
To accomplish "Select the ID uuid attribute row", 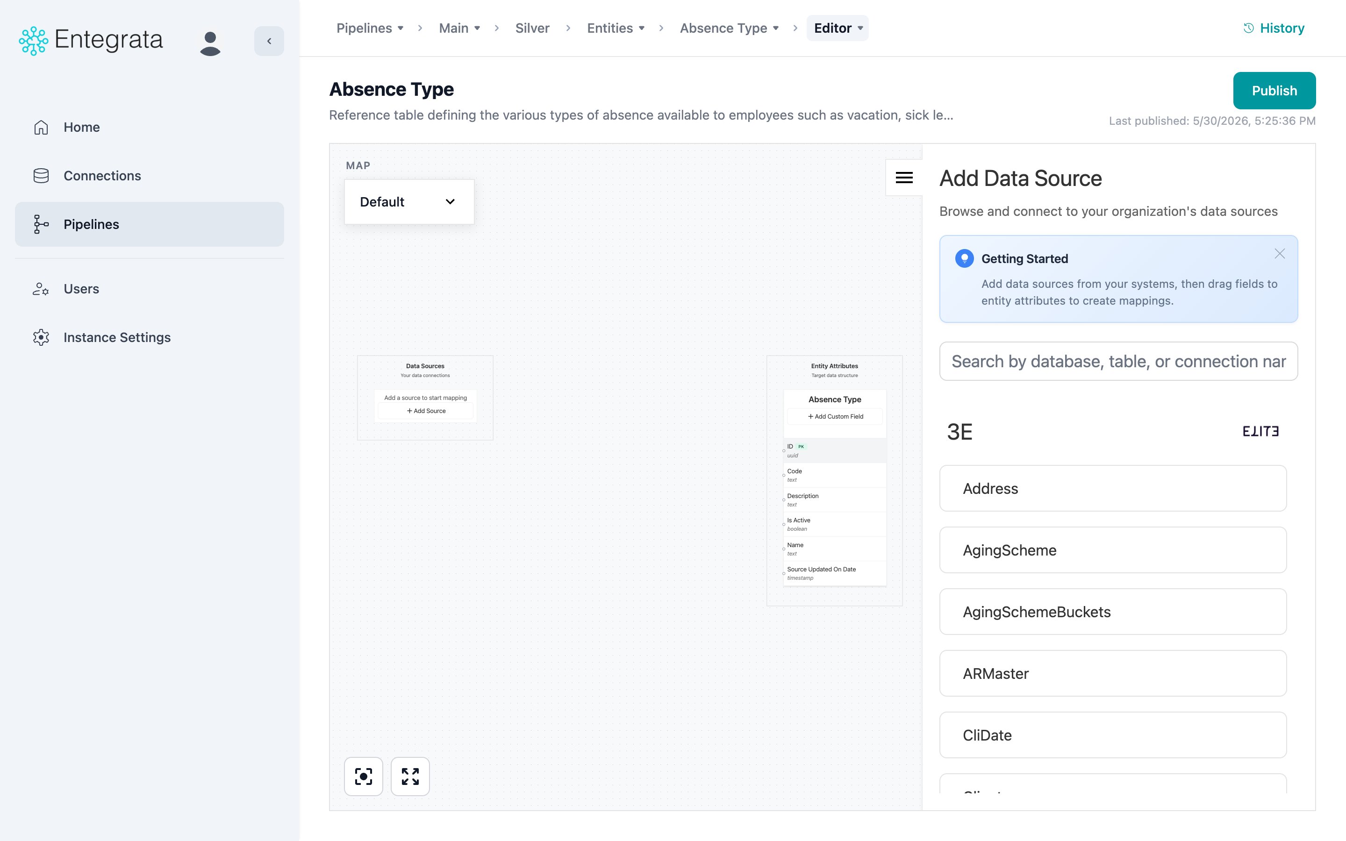I will [x=835, y=450].
